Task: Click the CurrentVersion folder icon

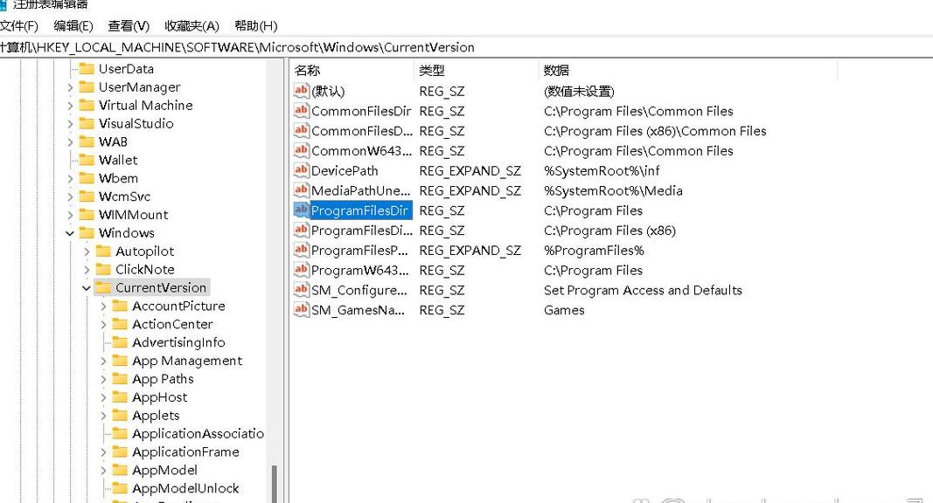Action: tap(103, 287)
